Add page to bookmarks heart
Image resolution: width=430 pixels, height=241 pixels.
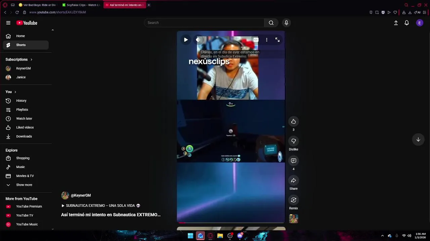pos(395,12)
